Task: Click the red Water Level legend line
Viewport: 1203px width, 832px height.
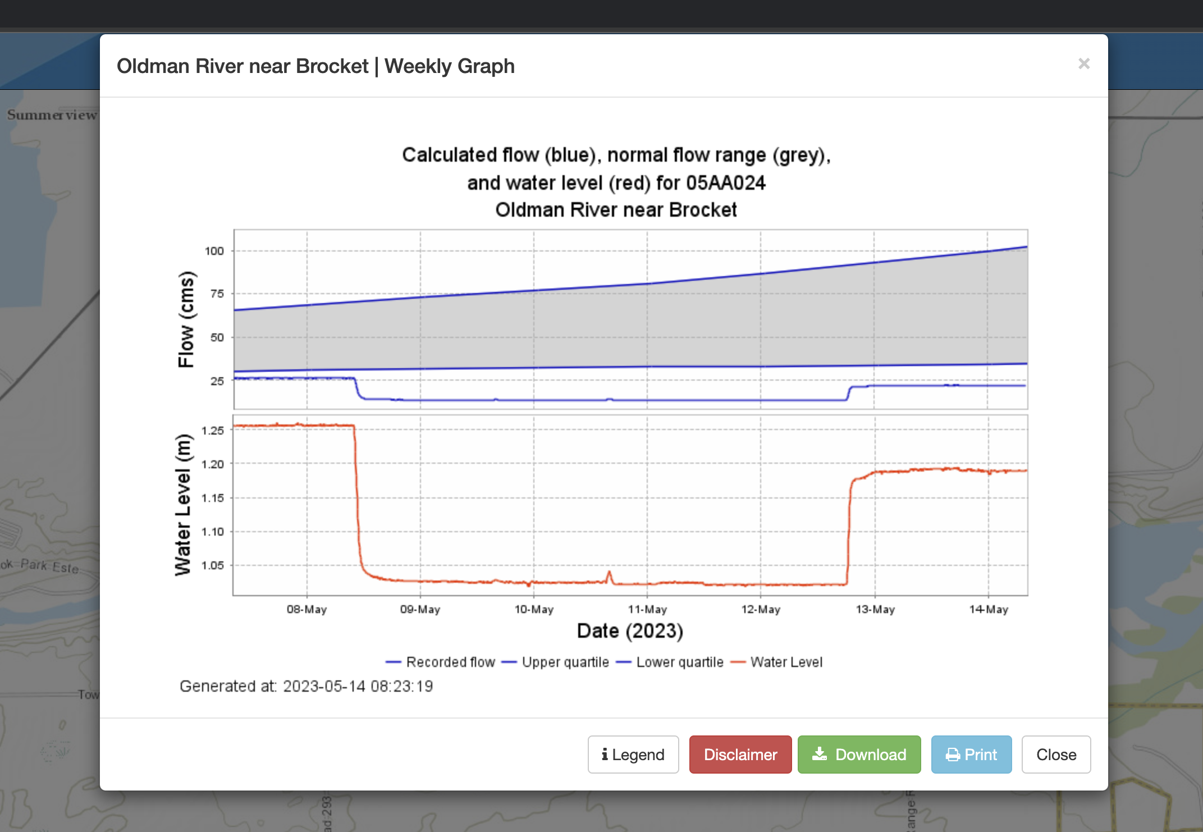Action: click(738, 662)
